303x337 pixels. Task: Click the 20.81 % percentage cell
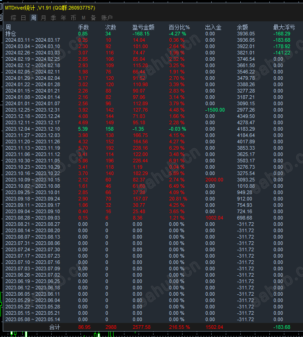(x=178, y=199)
